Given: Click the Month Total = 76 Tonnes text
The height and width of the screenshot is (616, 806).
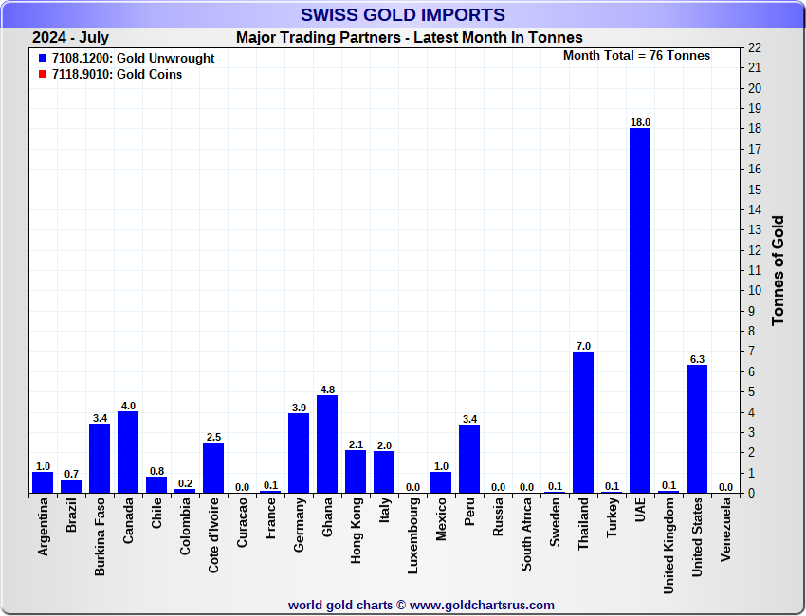Looking at the screenshot, I should pyautogui.click(x=636, y=56).
